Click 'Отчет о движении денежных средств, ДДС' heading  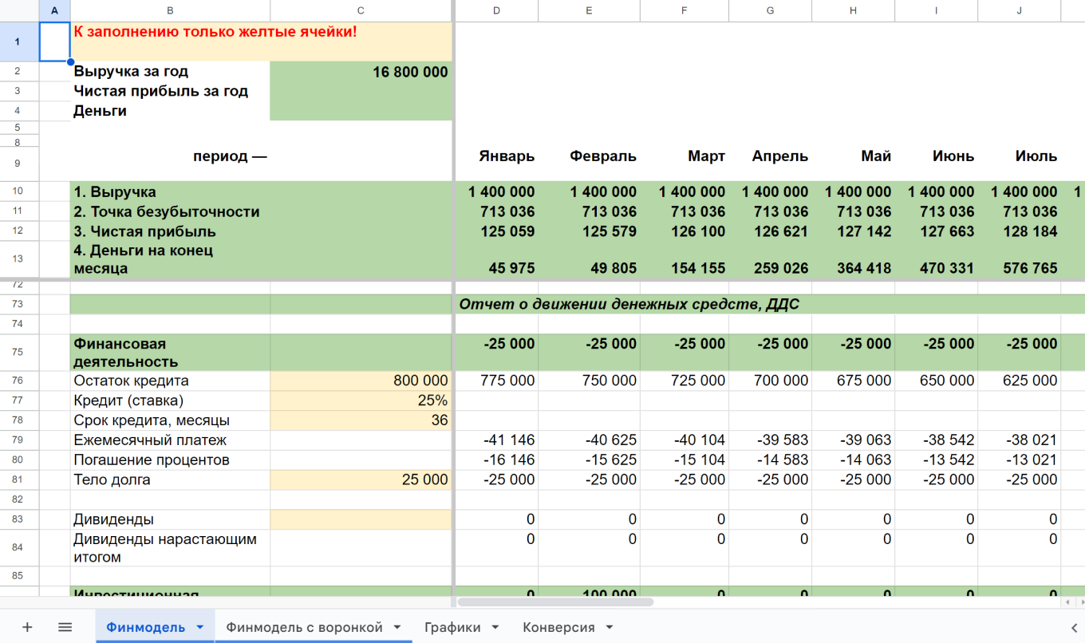(629, 304)
